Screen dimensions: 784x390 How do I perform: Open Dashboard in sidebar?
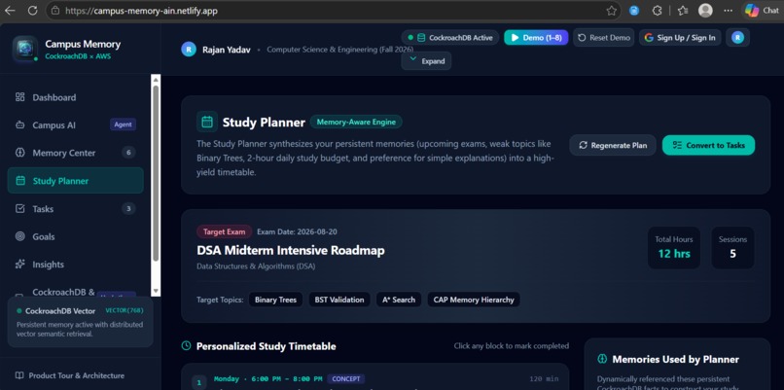(x=76, y=97)
